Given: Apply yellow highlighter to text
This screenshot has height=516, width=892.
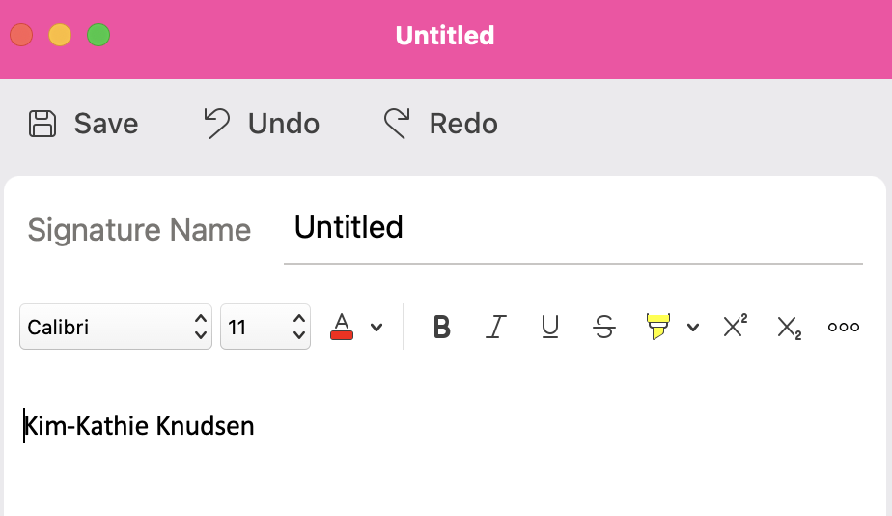Looking at the screenshot, I should pyautogui.click(x=657, y=327).
